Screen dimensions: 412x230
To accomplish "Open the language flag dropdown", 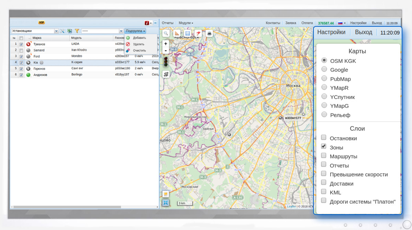I will click(x=342, y=23).
